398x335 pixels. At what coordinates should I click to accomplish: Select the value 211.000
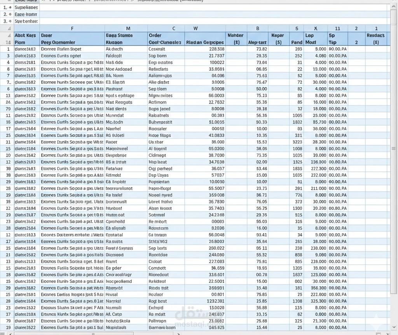[316, 188]
